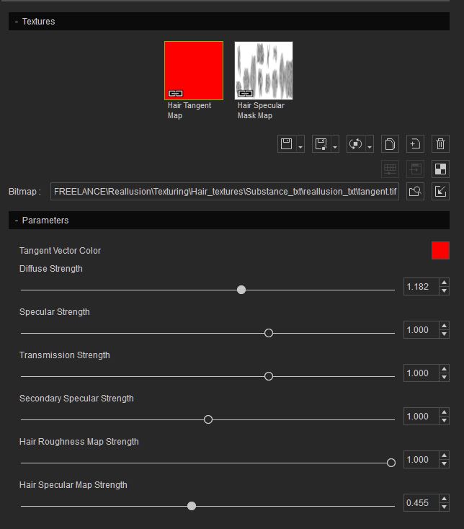Open the texture convert dropdown arrow

point(370,146)
